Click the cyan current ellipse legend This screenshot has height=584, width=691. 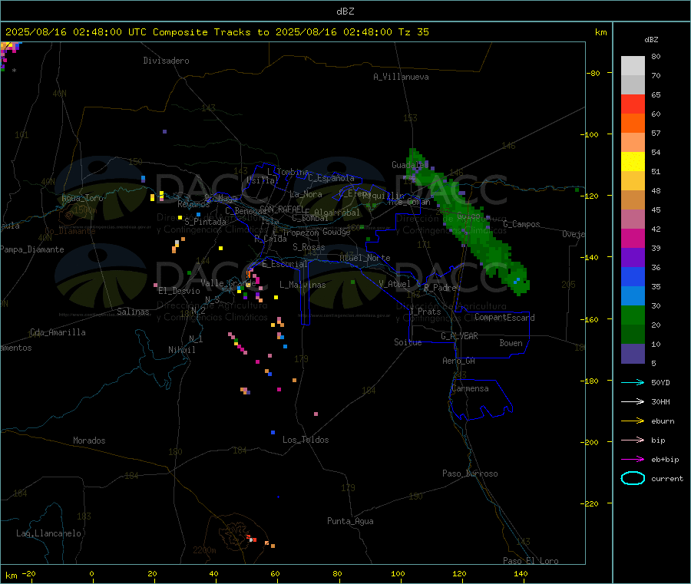pos(633,478)
